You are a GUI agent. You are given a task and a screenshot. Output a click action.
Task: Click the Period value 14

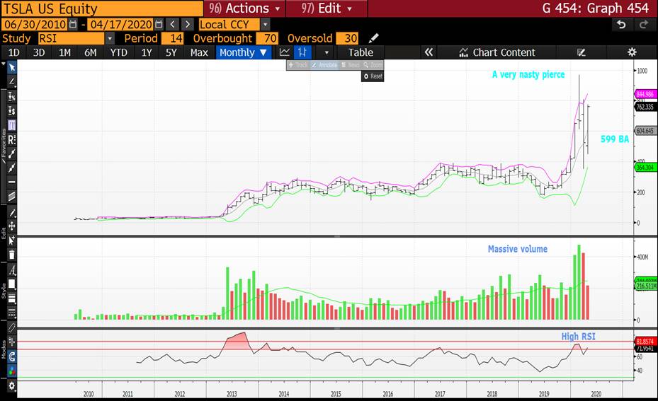[x=173, y=39]
